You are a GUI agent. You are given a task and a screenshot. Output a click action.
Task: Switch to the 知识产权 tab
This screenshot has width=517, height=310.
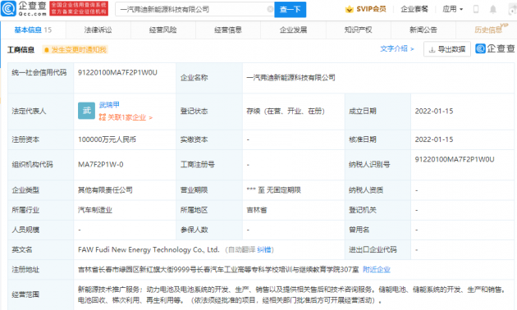point(358,30)
